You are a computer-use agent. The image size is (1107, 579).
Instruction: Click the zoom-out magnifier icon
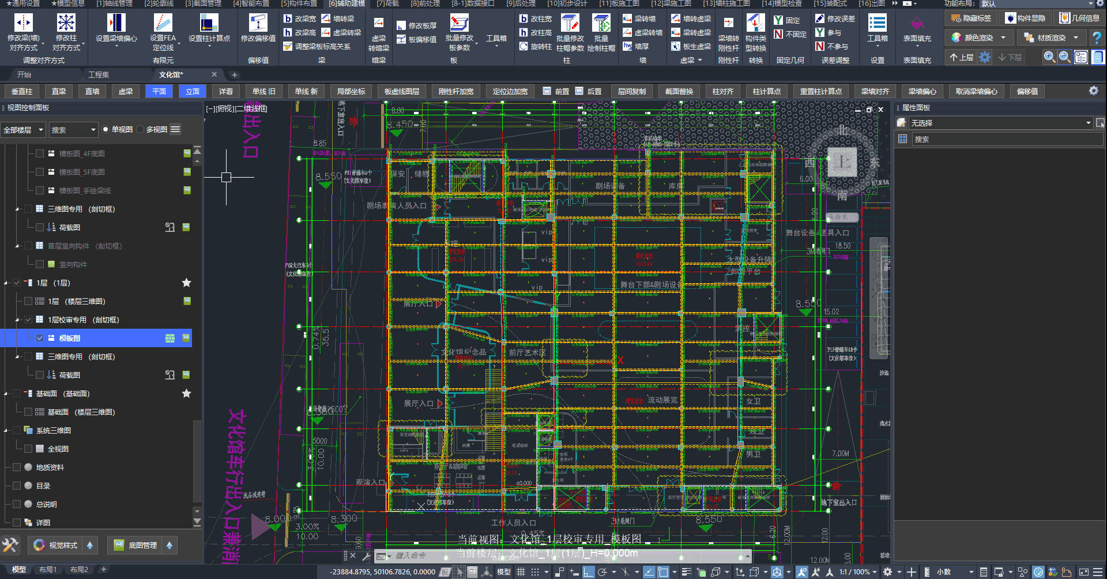1065,57
